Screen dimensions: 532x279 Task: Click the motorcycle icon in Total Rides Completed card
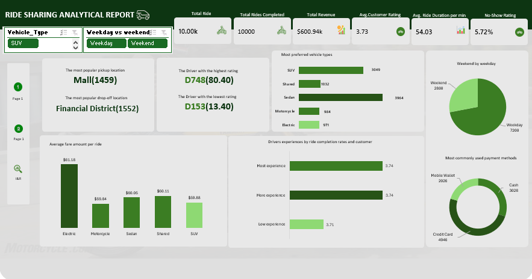pyautogui.click(x=281, y=31)
